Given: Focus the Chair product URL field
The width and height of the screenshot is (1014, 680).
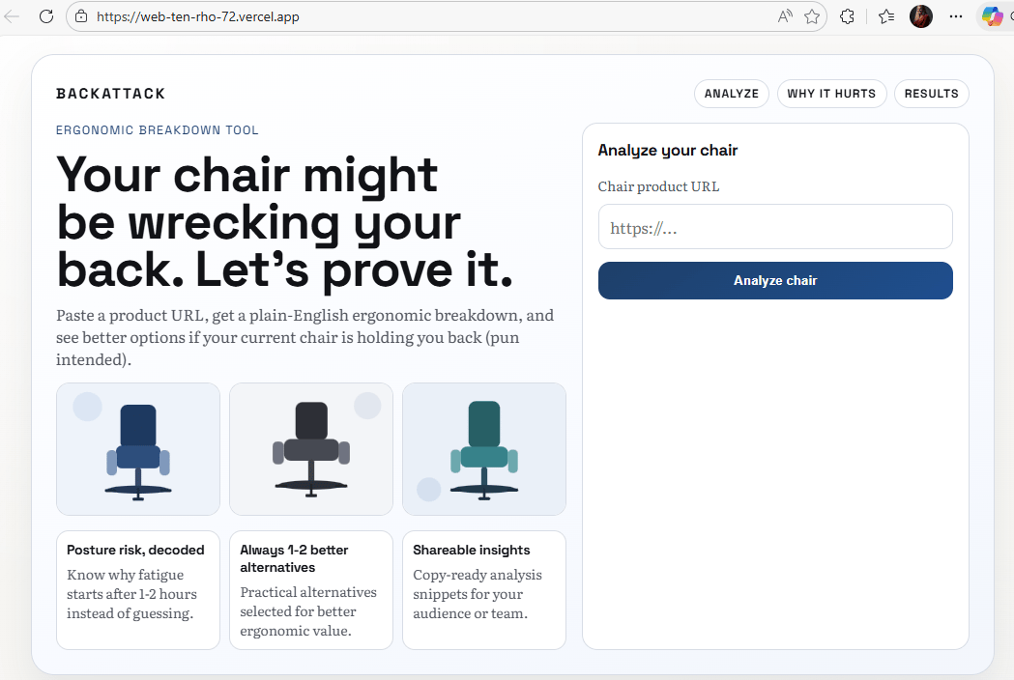Looking at the screenshot, I should 775,227.
